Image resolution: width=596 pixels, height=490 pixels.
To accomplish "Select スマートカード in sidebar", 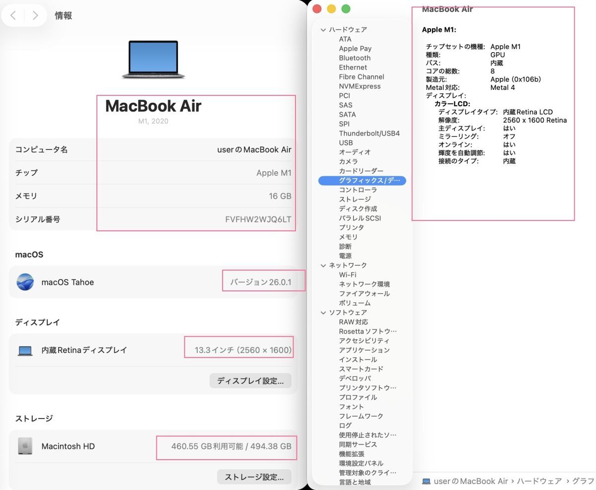I will (x=361, y=369).
